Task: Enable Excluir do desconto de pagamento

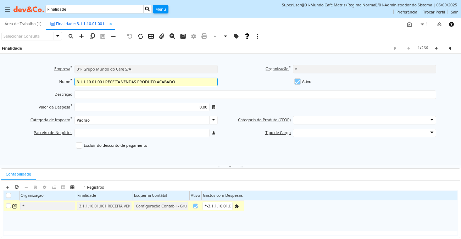Action: [x=79, y=145]
